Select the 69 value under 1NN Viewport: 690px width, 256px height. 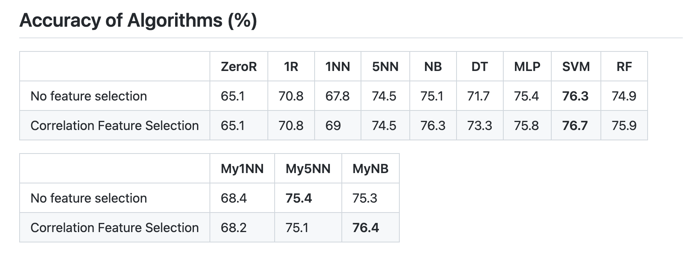click(333, 126)
